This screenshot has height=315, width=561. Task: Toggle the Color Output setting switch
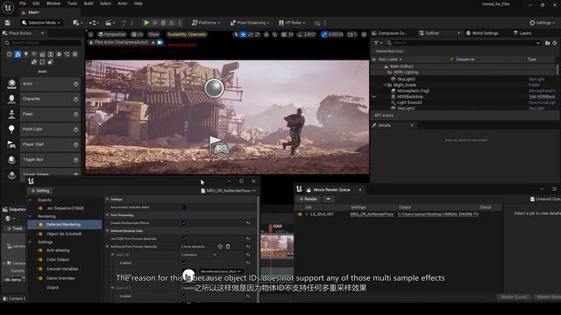tap(40, 260)
